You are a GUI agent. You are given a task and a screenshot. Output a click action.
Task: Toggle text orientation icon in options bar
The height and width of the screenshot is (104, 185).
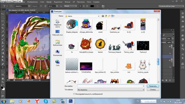click(x=11, y=6)
